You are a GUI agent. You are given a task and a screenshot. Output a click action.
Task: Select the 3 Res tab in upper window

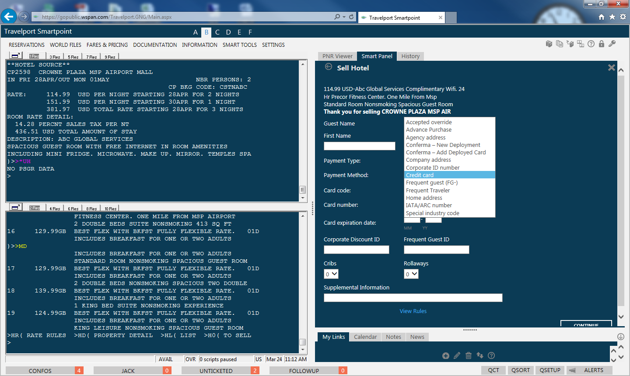[55, 57]
